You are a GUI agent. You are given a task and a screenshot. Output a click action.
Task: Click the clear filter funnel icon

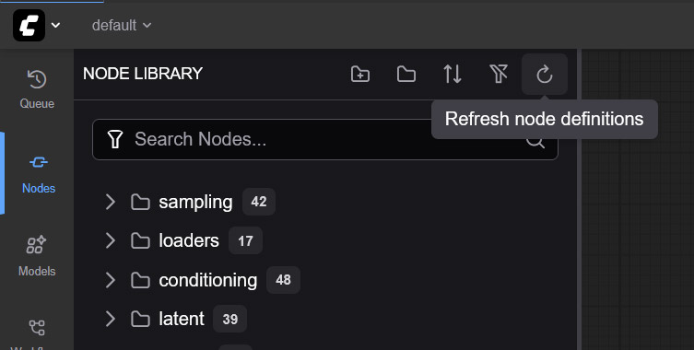click(499, 74)
